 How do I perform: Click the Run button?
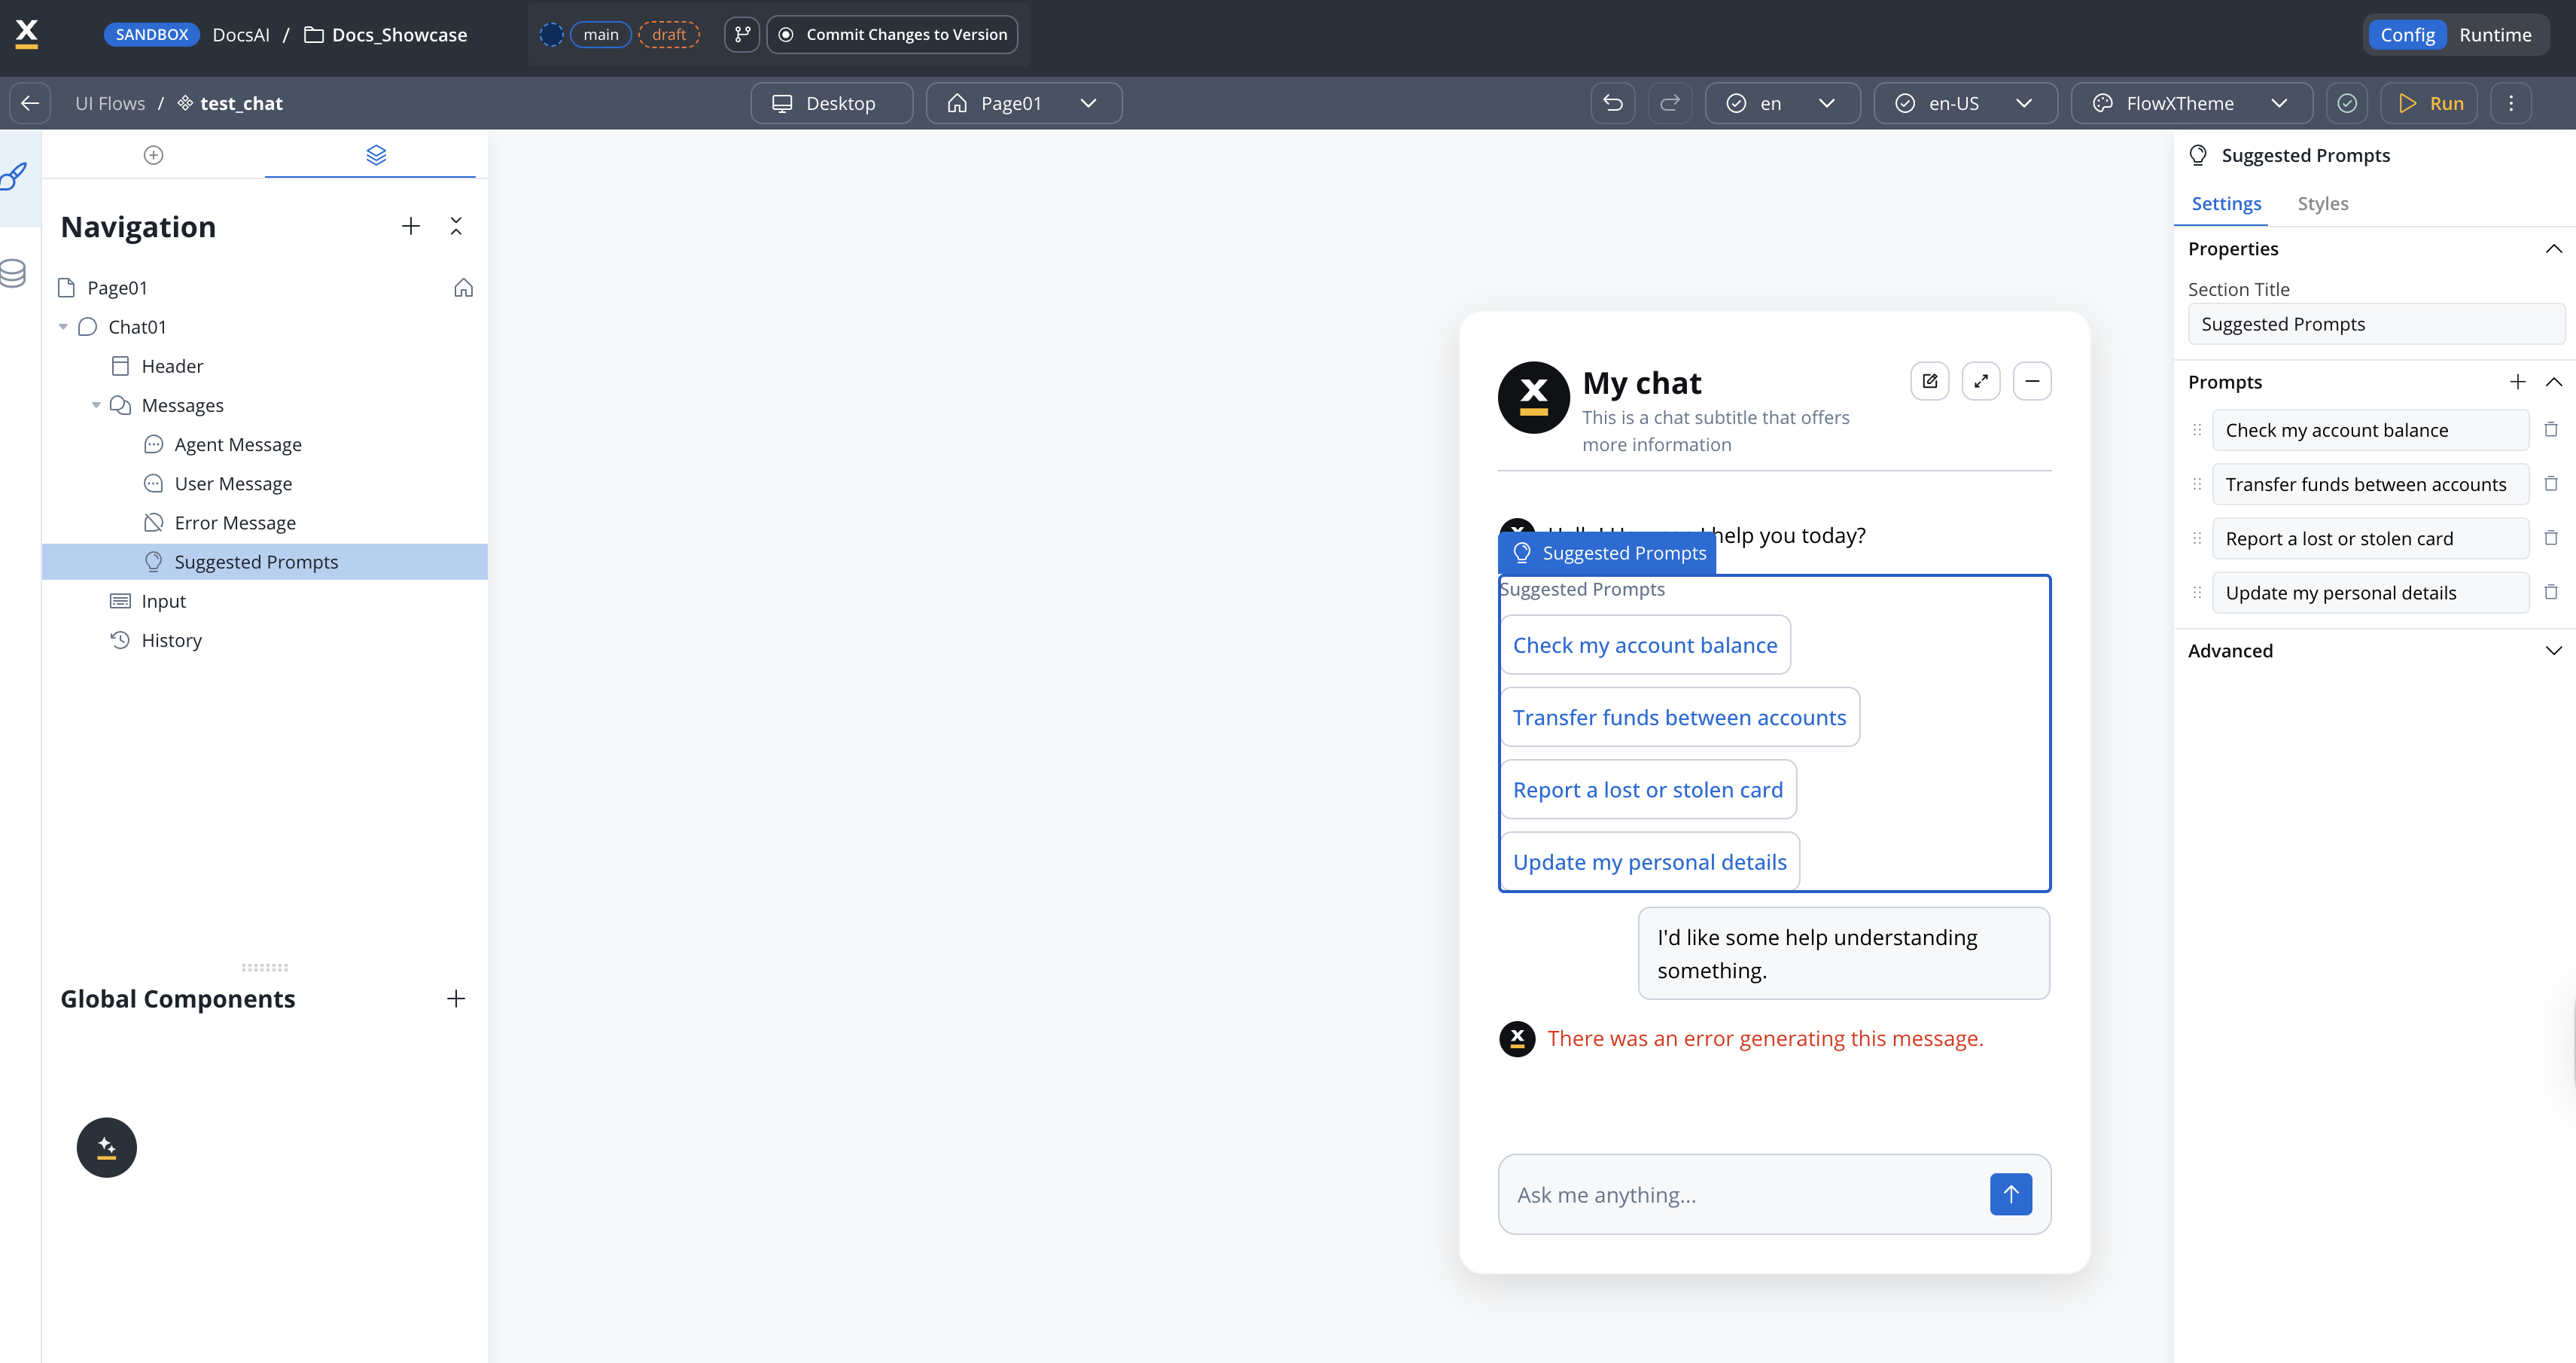tap(2429, 103)
